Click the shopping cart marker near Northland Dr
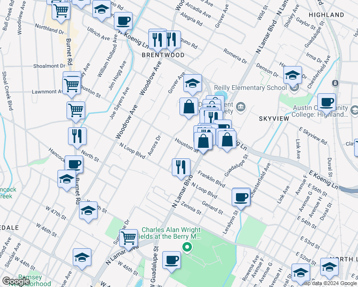This screenshot has width=358, height=287. point(61,11)
